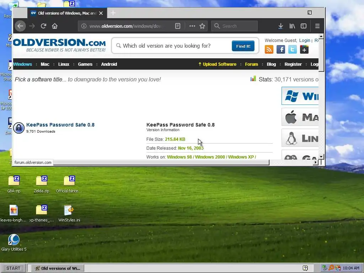Select GBA.zip desktop file
364x273 pixels.
pos(14,184)
